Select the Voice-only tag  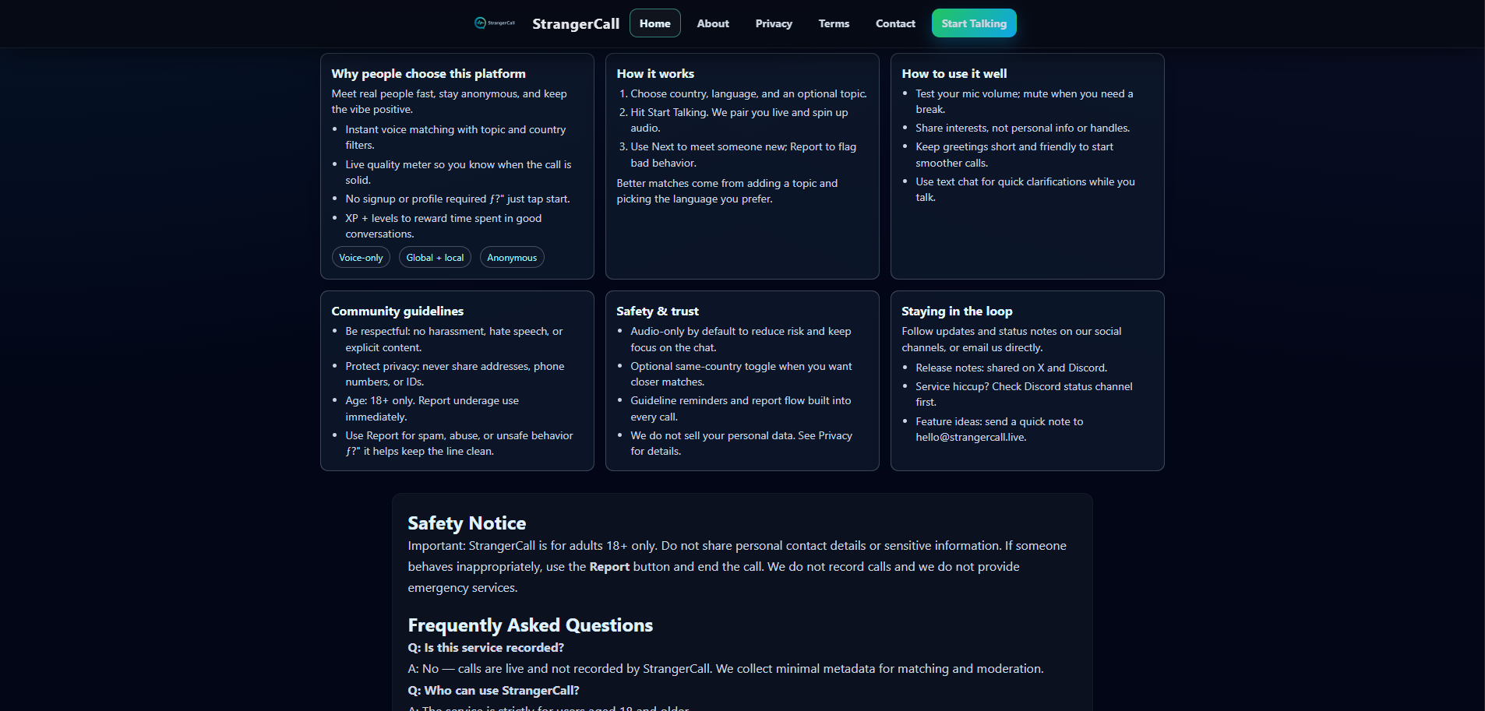(x=361, y=258)
